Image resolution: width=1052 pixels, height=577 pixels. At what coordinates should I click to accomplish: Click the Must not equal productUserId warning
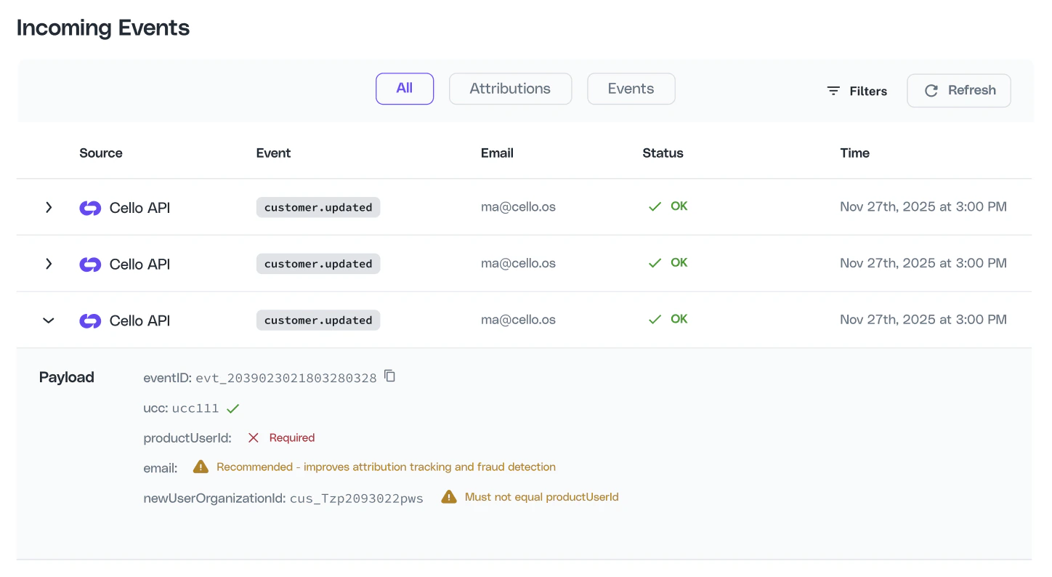542,497
